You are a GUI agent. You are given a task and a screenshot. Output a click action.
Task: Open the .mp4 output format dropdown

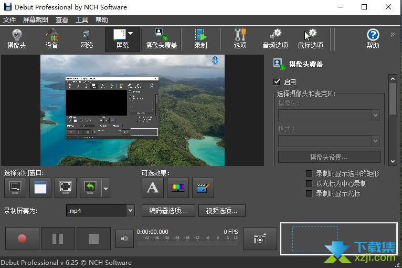click(x=100, y=211)
